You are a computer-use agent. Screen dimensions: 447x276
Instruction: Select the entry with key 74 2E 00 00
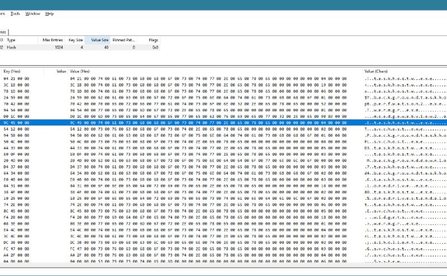[x=16, y=205]
